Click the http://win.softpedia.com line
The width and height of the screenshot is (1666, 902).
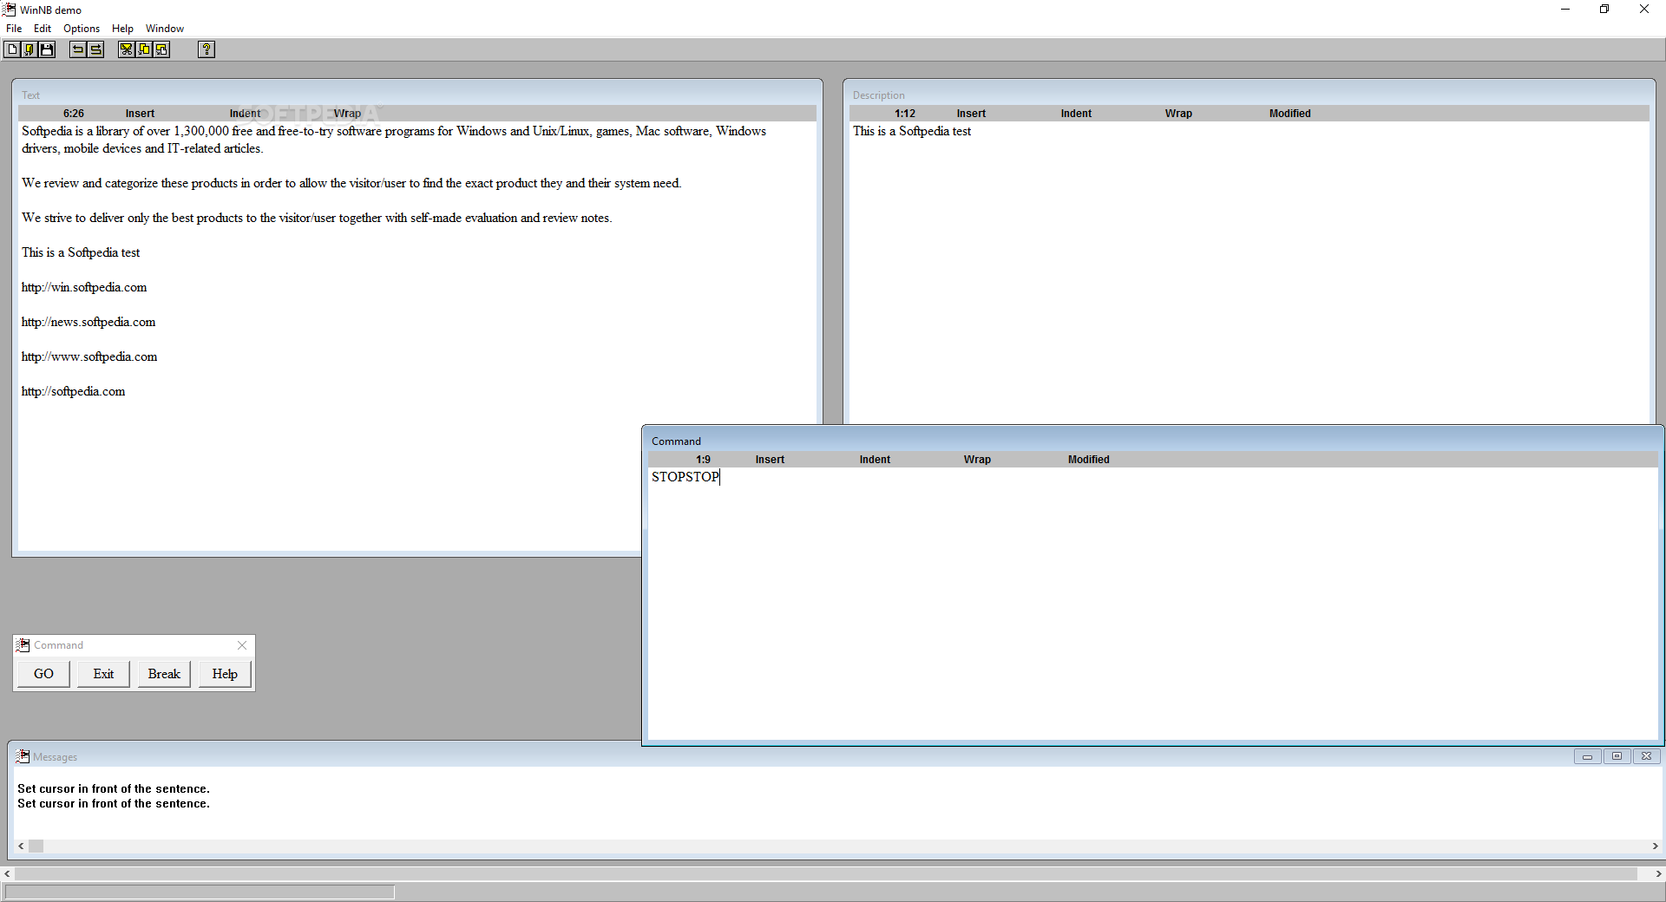pos(84,287)
